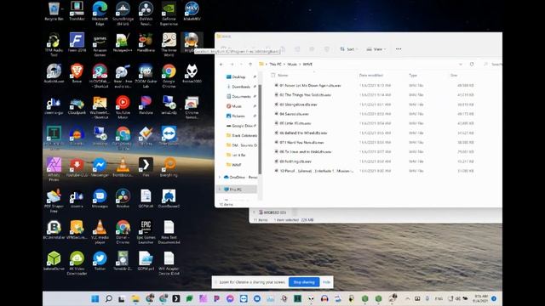This screenshot has width=545, height=306.
Task: Open the foobar2000 desktop shortcut
Action: click(192, 74)
